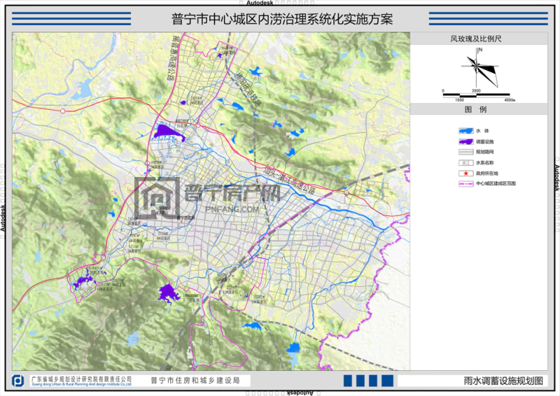Click the large purple storage area in the north
560x396 pixels.
tap(168, 131)
